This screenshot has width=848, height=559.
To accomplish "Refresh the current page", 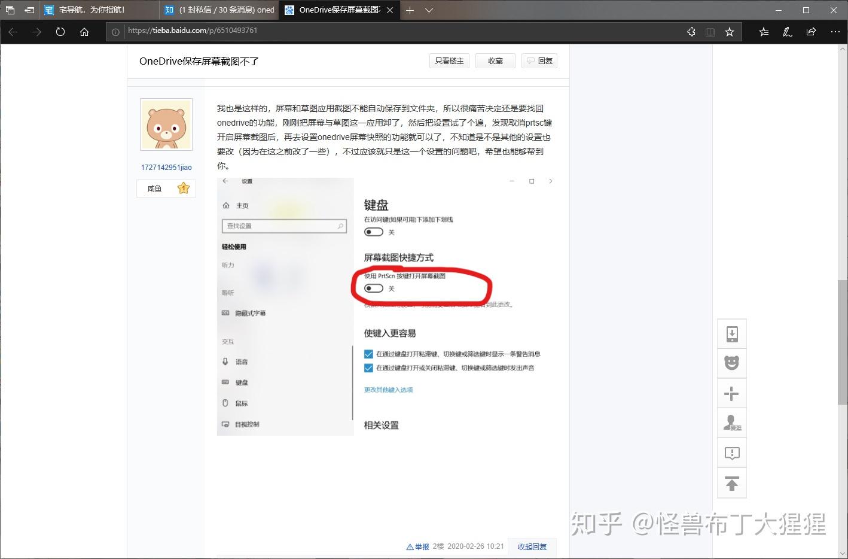I will [x=60, y=32].
